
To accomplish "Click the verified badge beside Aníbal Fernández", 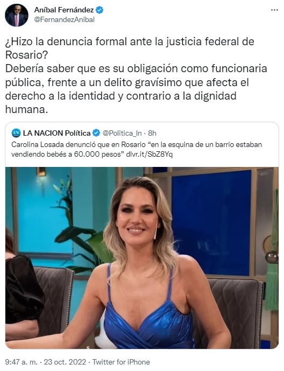I will [x=100, y=10].
